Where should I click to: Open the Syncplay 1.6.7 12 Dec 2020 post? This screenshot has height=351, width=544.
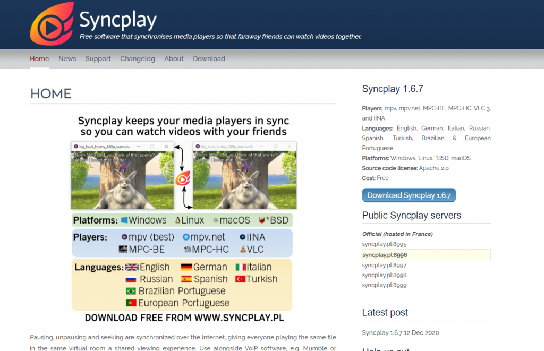coord(401,332)
